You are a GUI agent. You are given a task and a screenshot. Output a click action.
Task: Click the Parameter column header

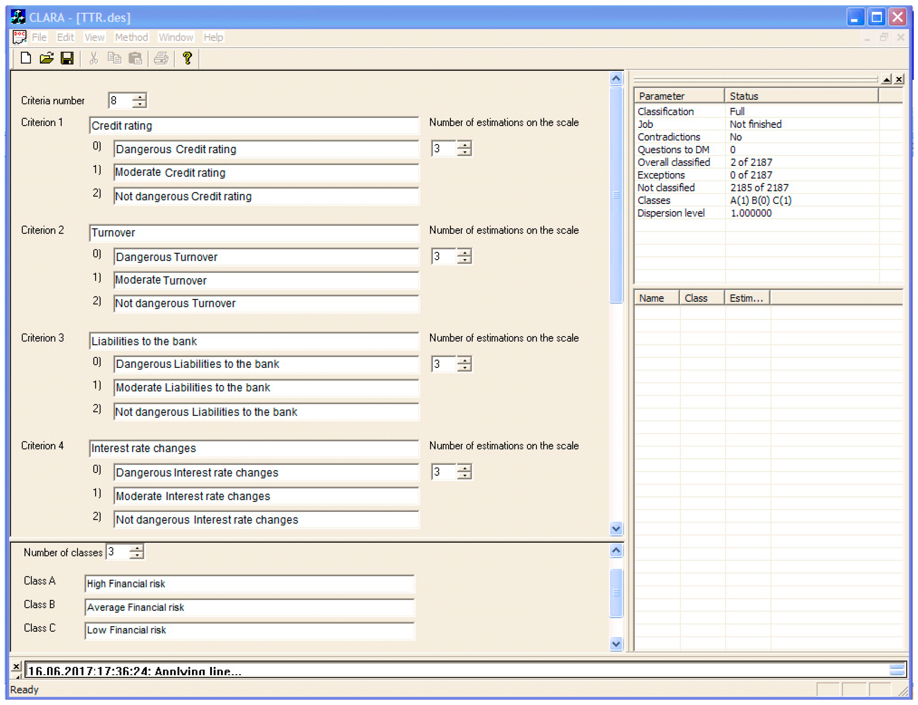tap(662, 96)
